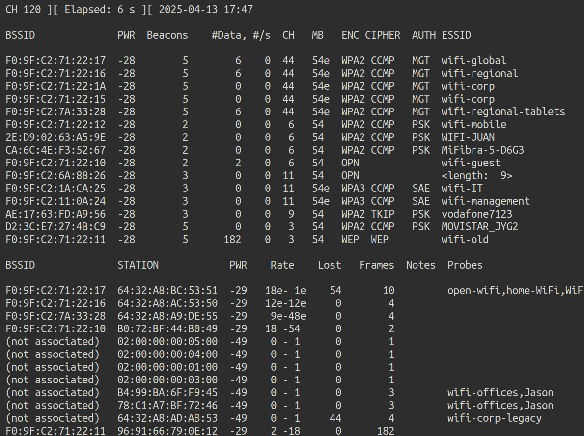584x436 pixels.
Task: Click the wifi-corp-legacy probe entry
Action: (x=494, y=418)
